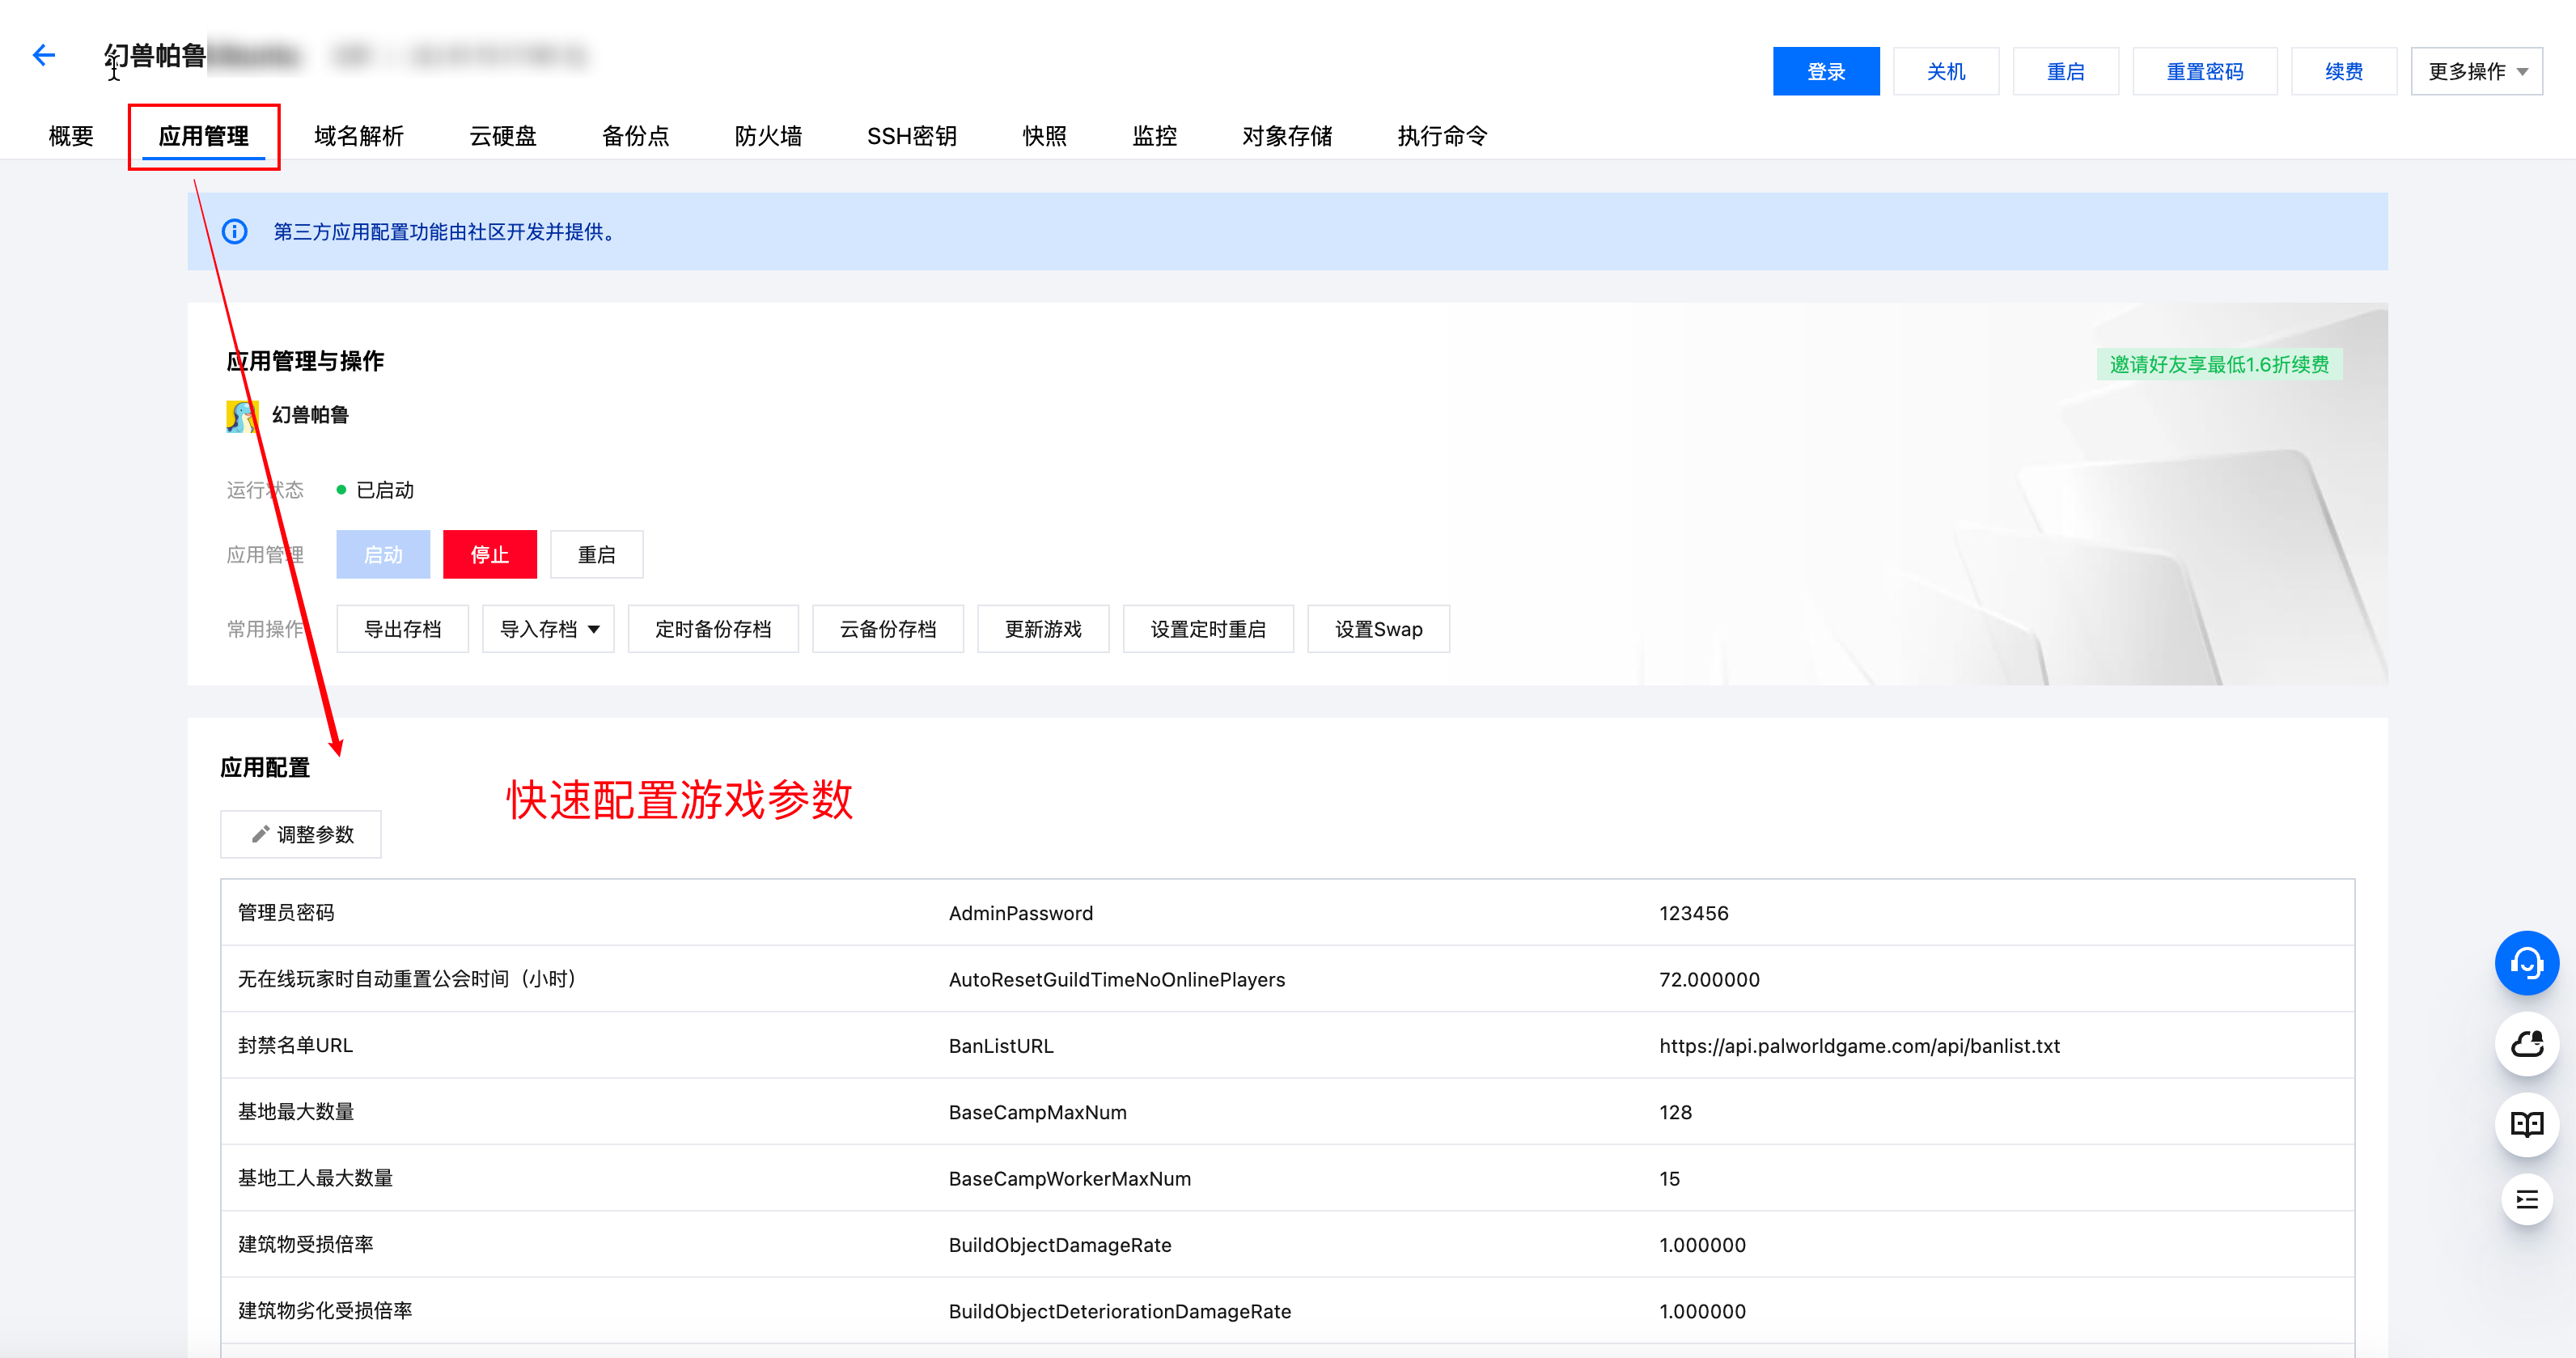Switch to the 概要 tab
The height and width of the screenshot is (1358, 2576).
pos(71,136)
